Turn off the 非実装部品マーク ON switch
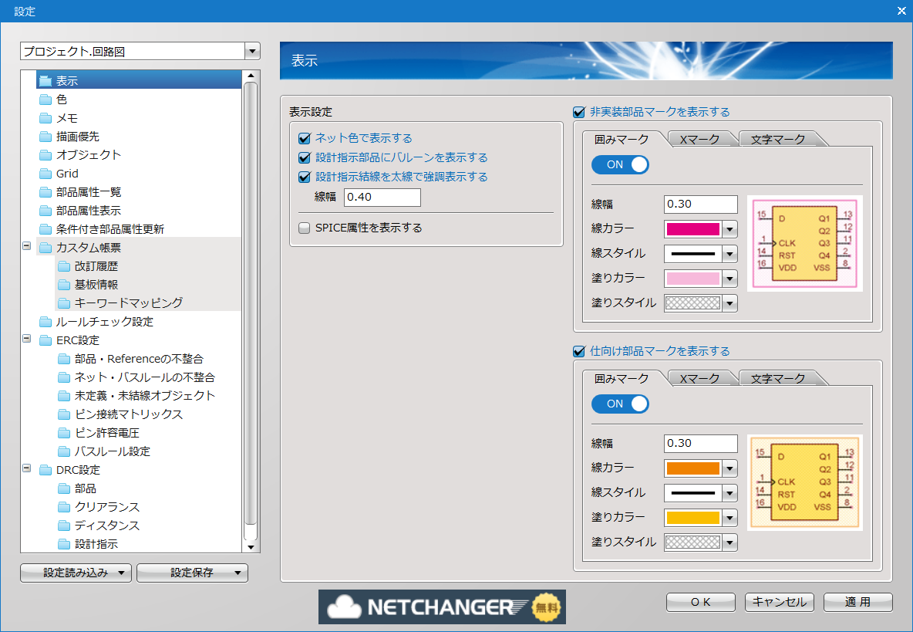This screenshot has width=913, height=632. click(620, 164)
